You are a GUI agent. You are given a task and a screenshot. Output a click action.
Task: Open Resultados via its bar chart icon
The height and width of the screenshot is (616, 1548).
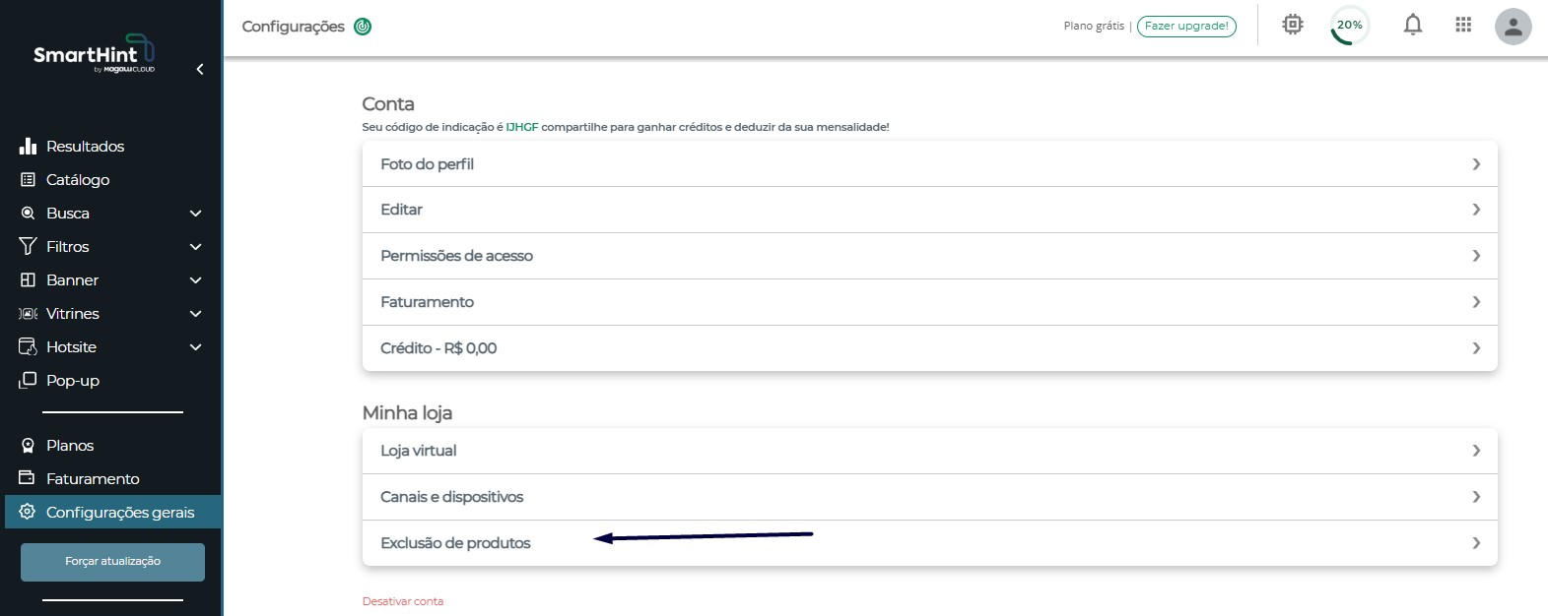click(x=28, y=146)
